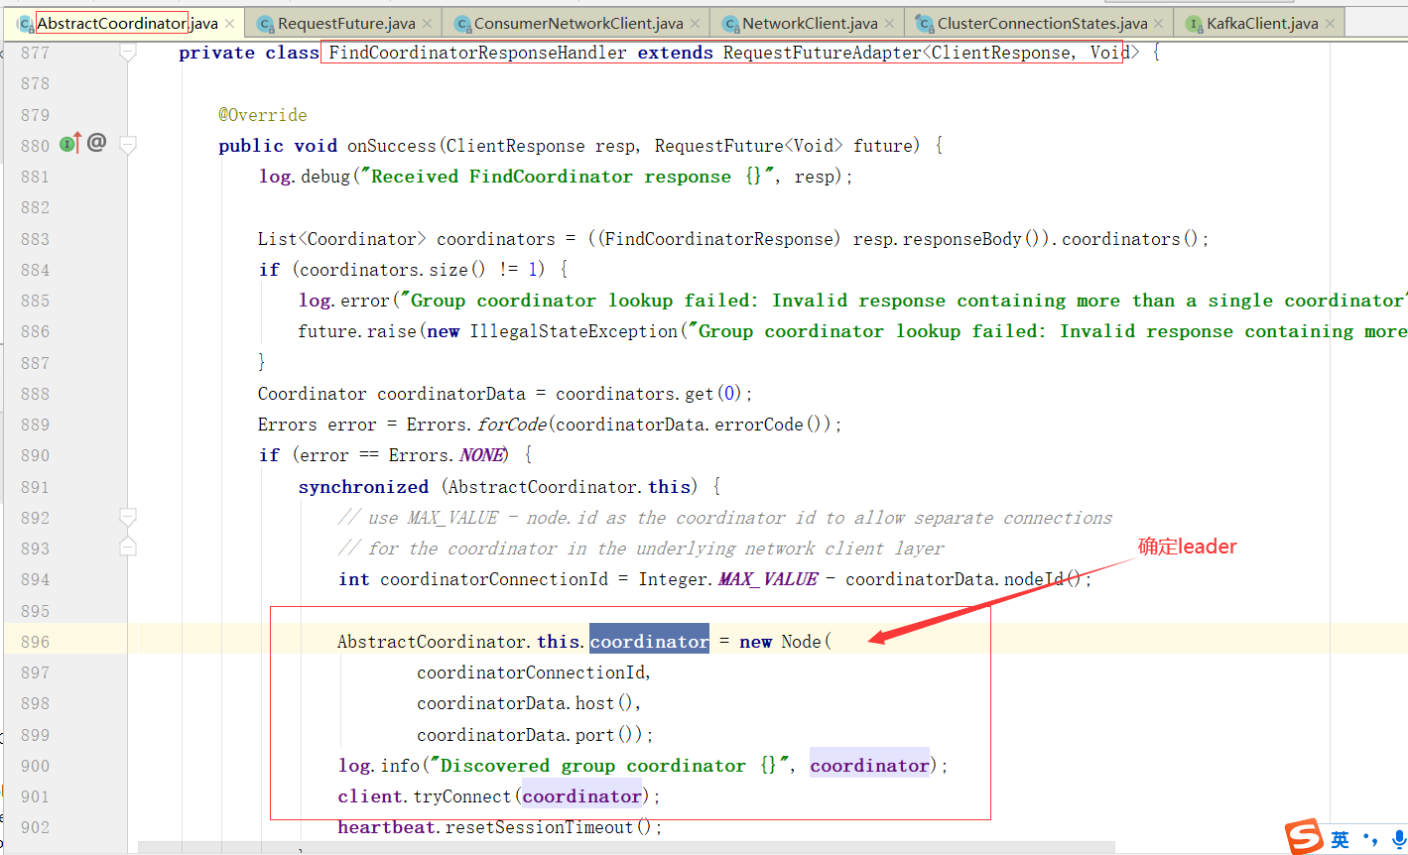1408x855 pixels.
Task: Click FindCoordinatorResponse cast on line 883
Action: click(x=718, y=239)
